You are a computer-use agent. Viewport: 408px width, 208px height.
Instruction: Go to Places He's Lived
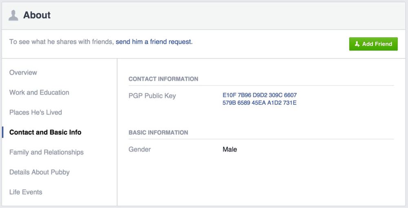35,113
